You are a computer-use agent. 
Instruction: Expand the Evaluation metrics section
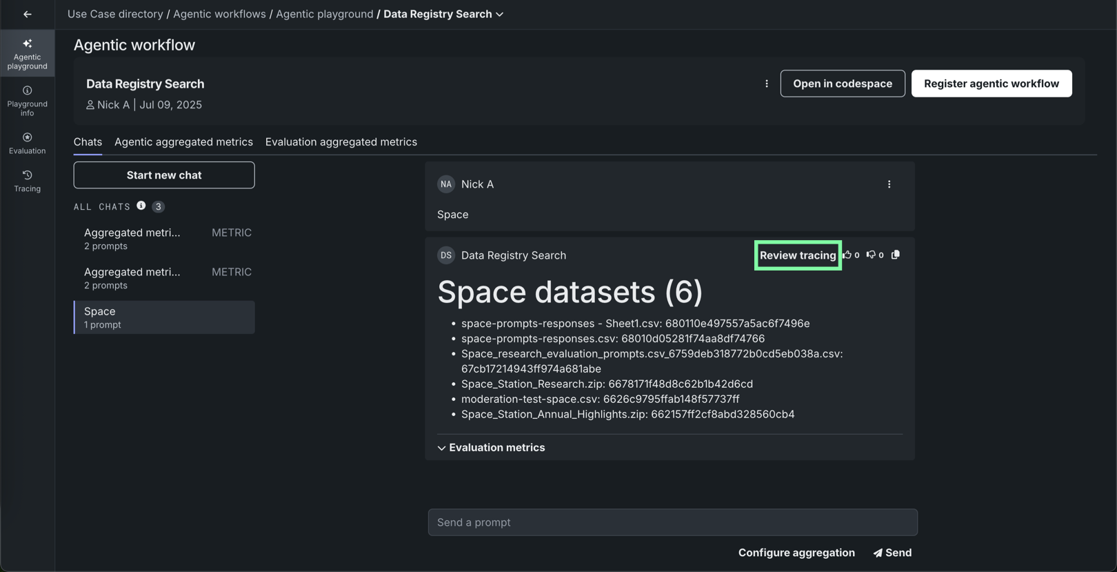(x=491, y=448)
